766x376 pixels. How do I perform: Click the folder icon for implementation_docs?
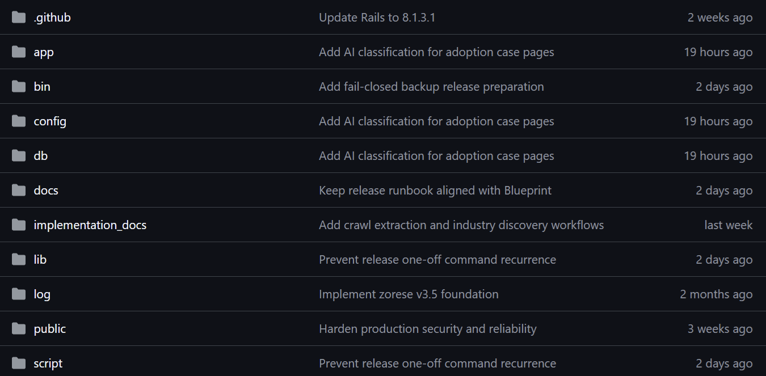pos(19,225)
